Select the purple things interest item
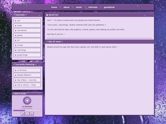Screen dimensions: 166x124 (x=27, y=55)
